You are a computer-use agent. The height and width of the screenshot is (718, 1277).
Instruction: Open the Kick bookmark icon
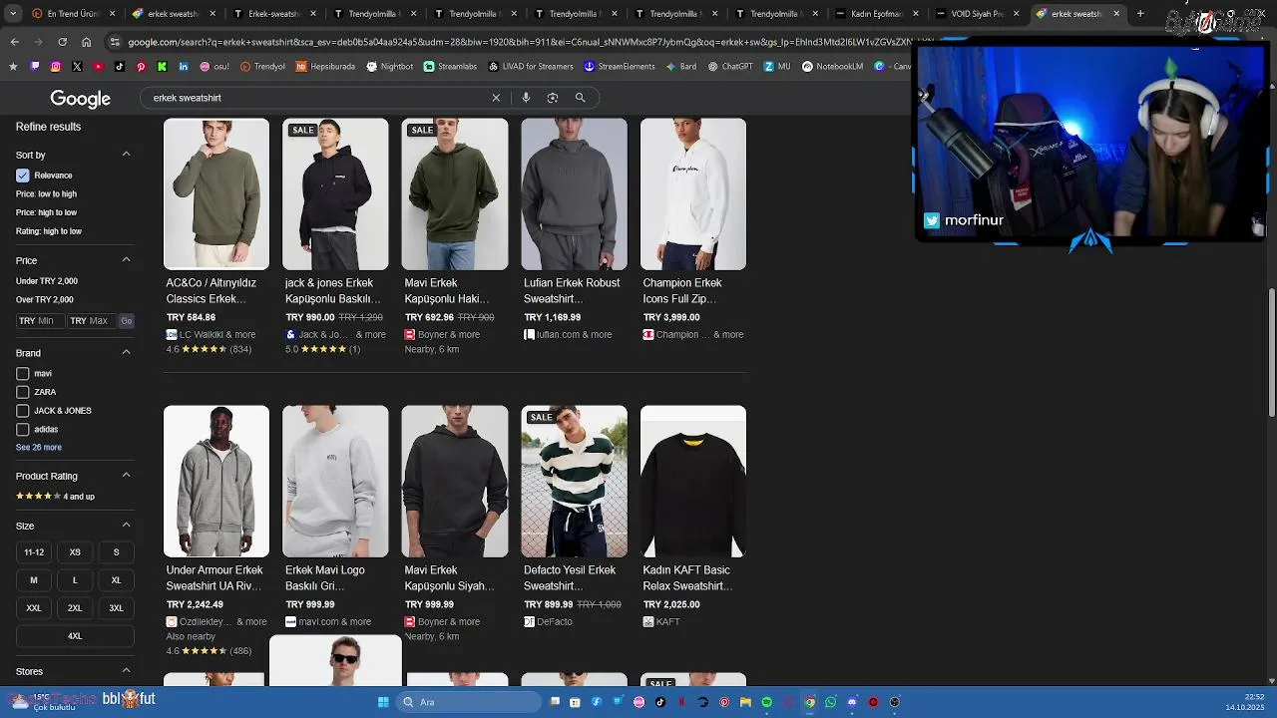(x=163, y=67)
